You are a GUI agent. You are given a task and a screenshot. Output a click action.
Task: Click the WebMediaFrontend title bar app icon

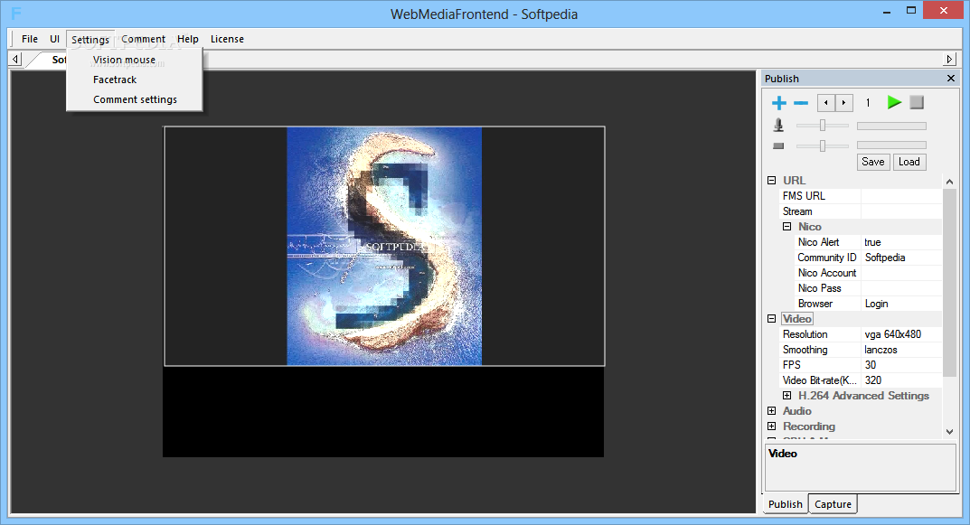coord(16,13)
